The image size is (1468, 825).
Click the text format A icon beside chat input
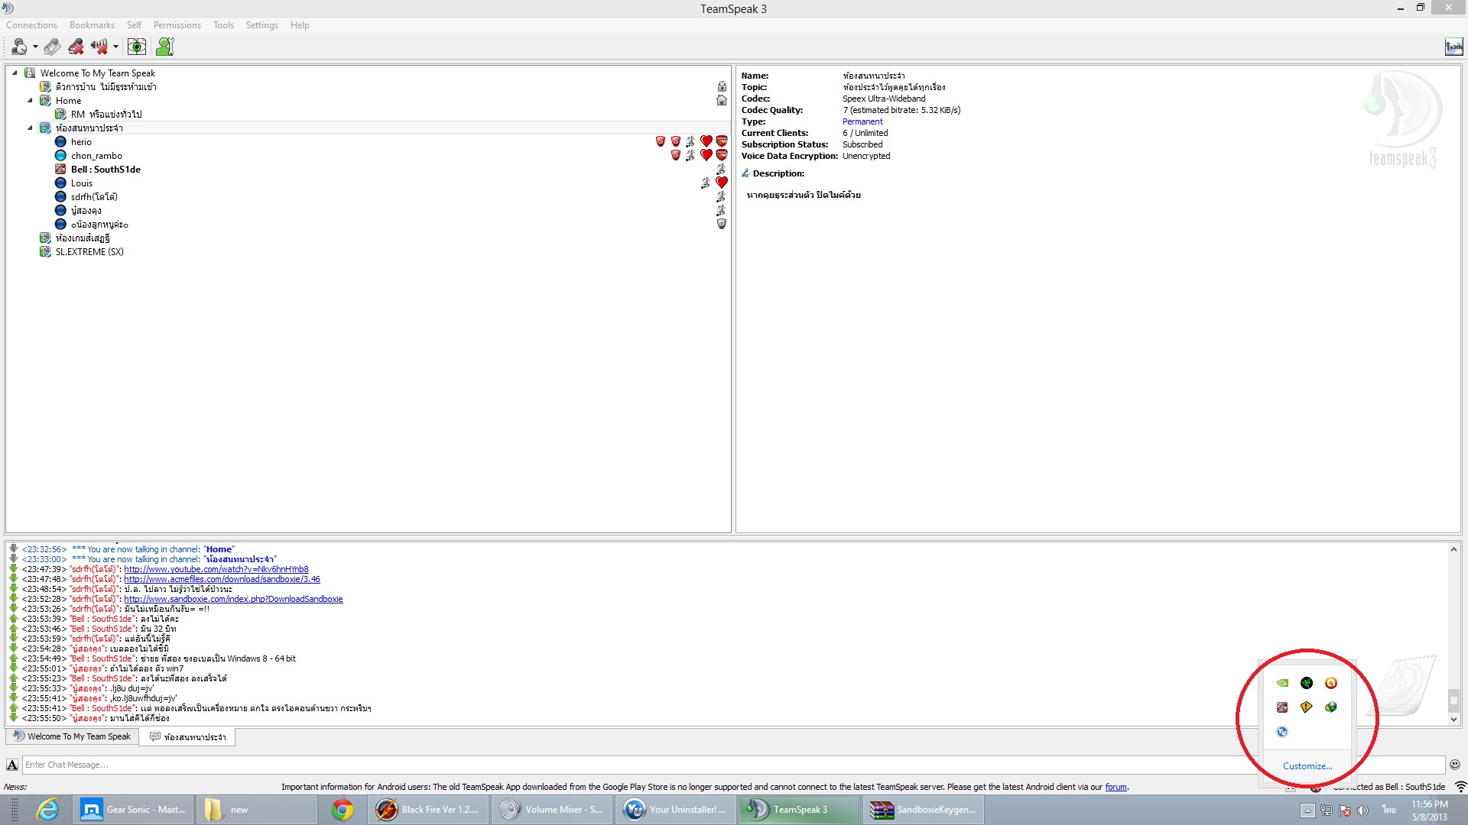(x=12, y=765)
